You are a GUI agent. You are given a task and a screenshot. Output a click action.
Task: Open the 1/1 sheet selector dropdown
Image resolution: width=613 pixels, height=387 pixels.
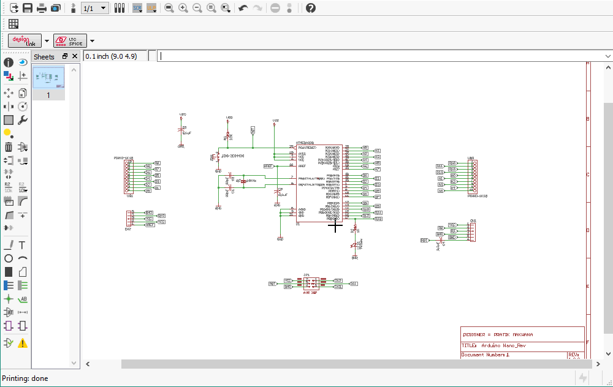click(103, 9)
